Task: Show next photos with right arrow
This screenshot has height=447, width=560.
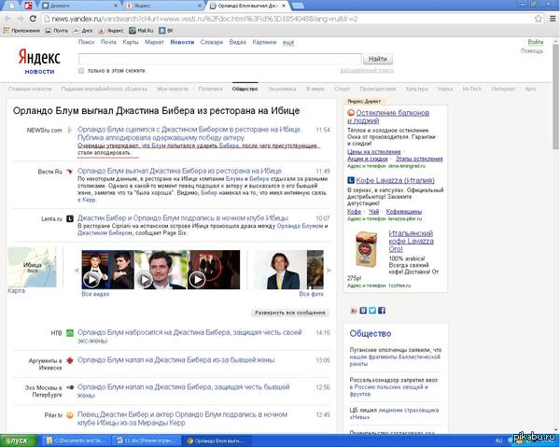Action: pyautogui.click(x=329, y=271)
